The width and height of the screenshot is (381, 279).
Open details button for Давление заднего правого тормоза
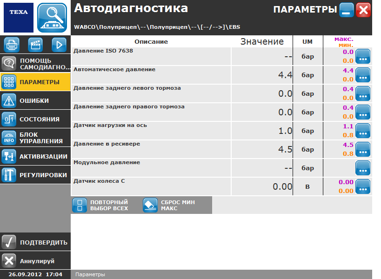pyautogui.click(x=363, y=112)
